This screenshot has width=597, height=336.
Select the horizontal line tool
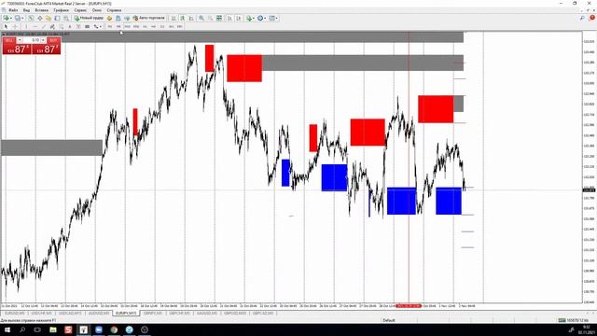pos(35,26)
